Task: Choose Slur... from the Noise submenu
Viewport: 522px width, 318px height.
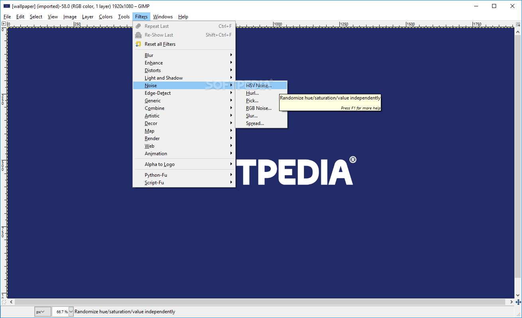Action: (x=261, y=116)
